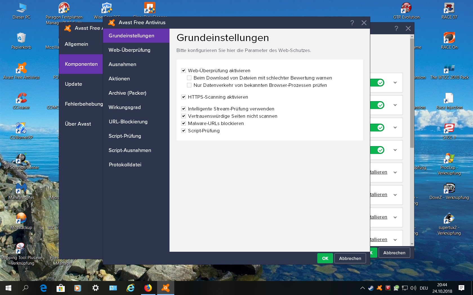Expand the chevron beside the topmost green toggle

(x=395, y=83)
